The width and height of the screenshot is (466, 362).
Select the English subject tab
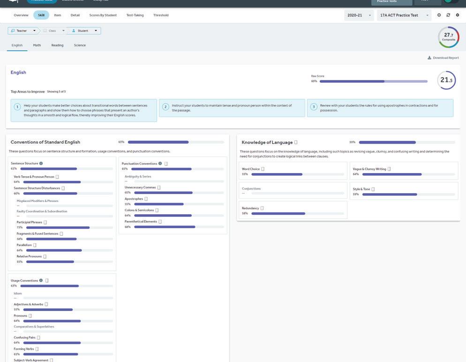17,45
